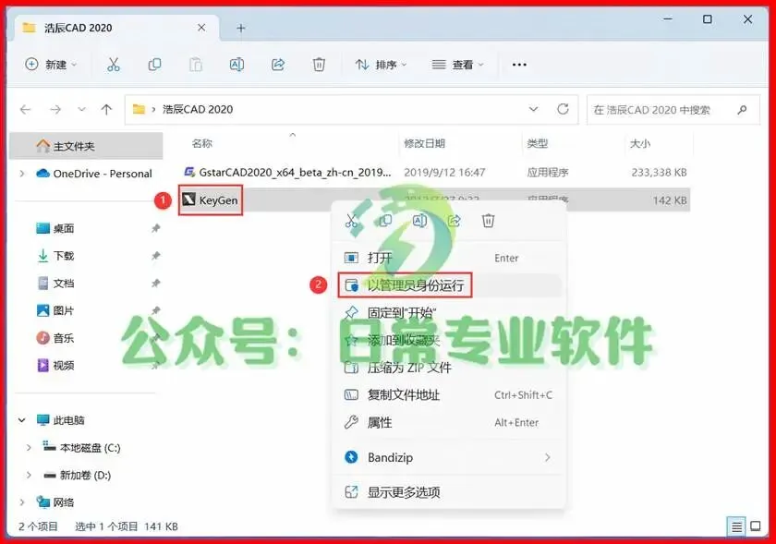This screenshot has width=776, height=544.
Task: Close the 浩辰CAD 2020 tab
Action: (201, 28)
